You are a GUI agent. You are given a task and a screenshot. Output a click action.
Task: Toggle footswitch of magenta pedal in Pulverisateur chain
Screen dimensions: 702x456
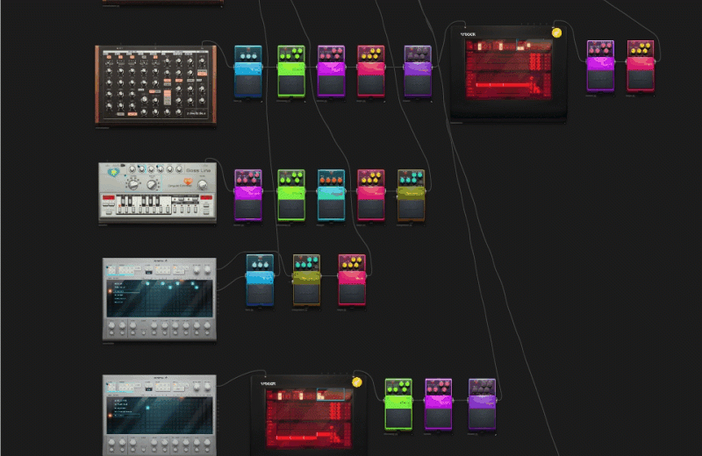tap(332, 85)
